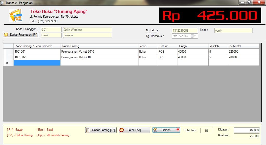266x145 pixels.
Task: Click the Kembali change amount field
Action: tap(247, 136)
